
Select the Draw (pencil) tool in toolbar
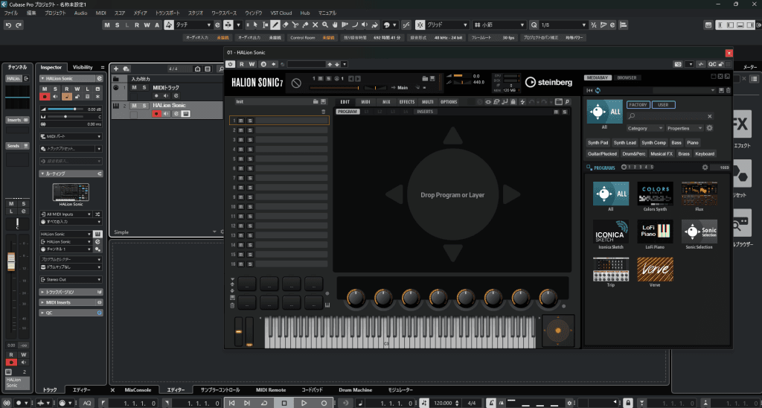tap(275, 25)
